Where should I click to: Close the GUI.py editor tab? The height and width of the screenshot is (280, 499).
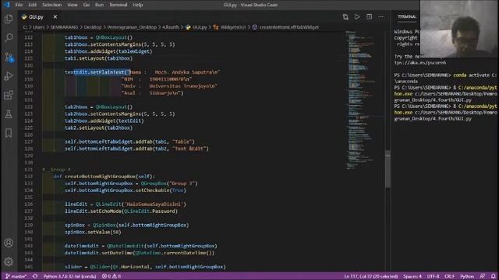(55, 17)
